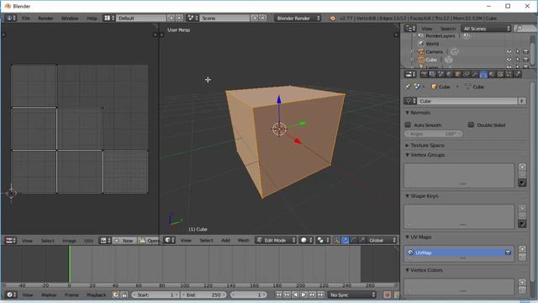Play the animation in reverse
Viewport: 538px width, 303px height.
click(295, 295)
